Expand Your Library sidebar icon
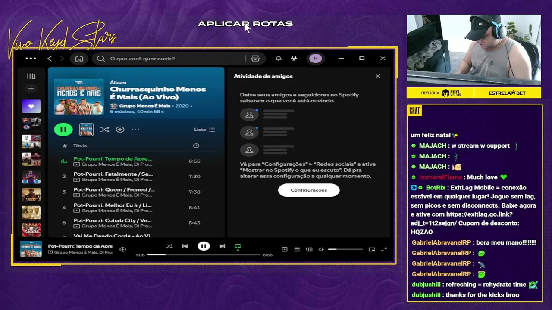Image resolution: width=552 pixels, height=310 pixels. pos(31,76)
